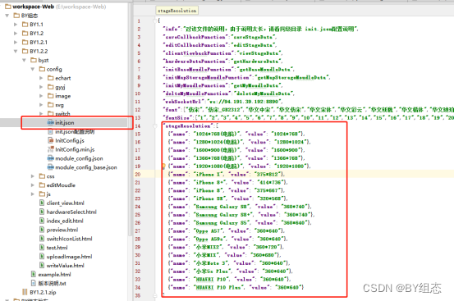Click the lightbulb hint icon in gutter

point(163,166)
